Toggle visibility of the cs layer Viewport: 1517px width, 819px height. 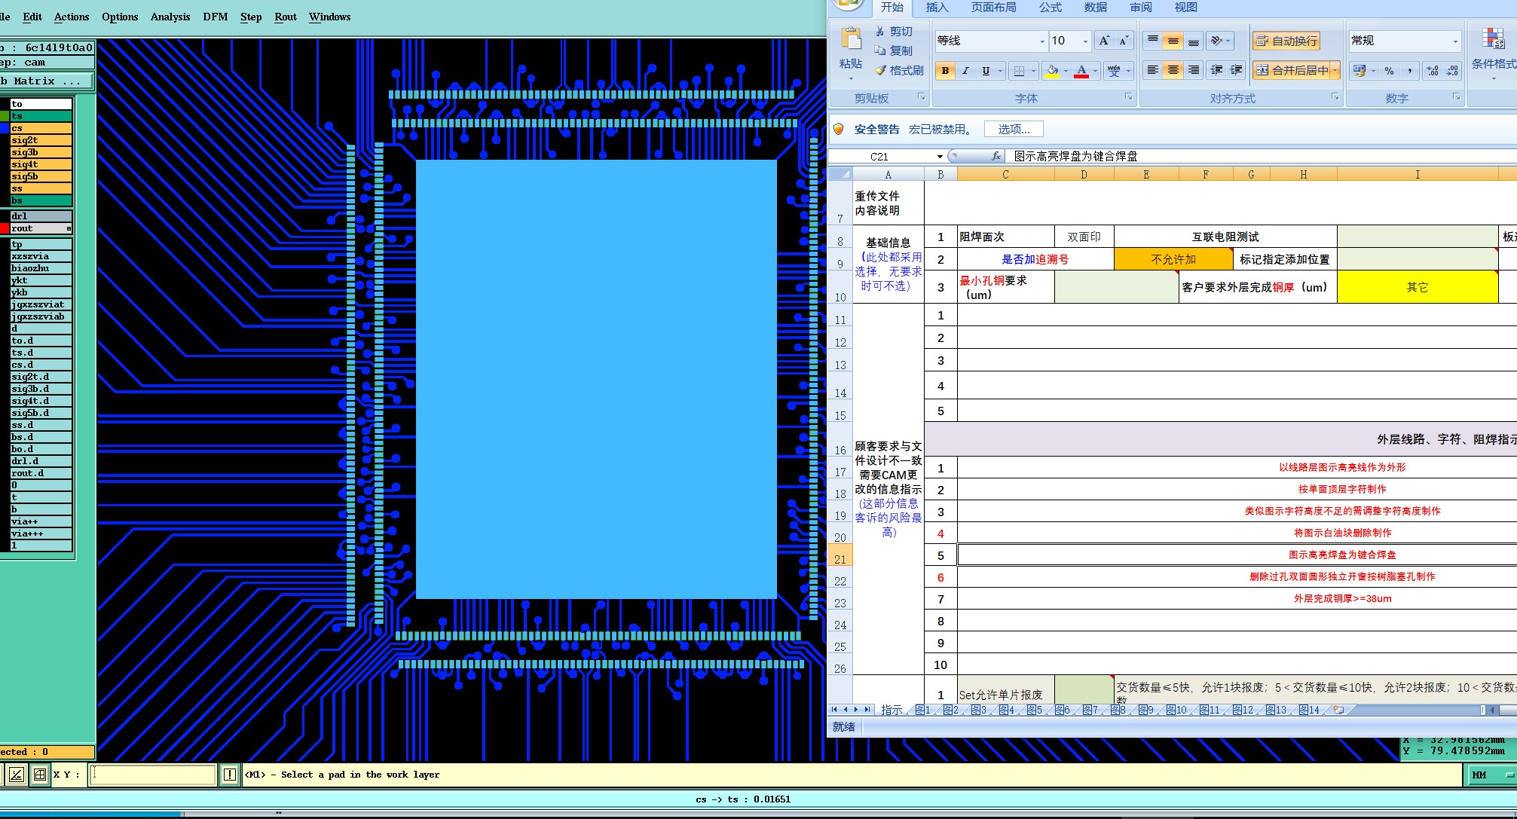5,128
